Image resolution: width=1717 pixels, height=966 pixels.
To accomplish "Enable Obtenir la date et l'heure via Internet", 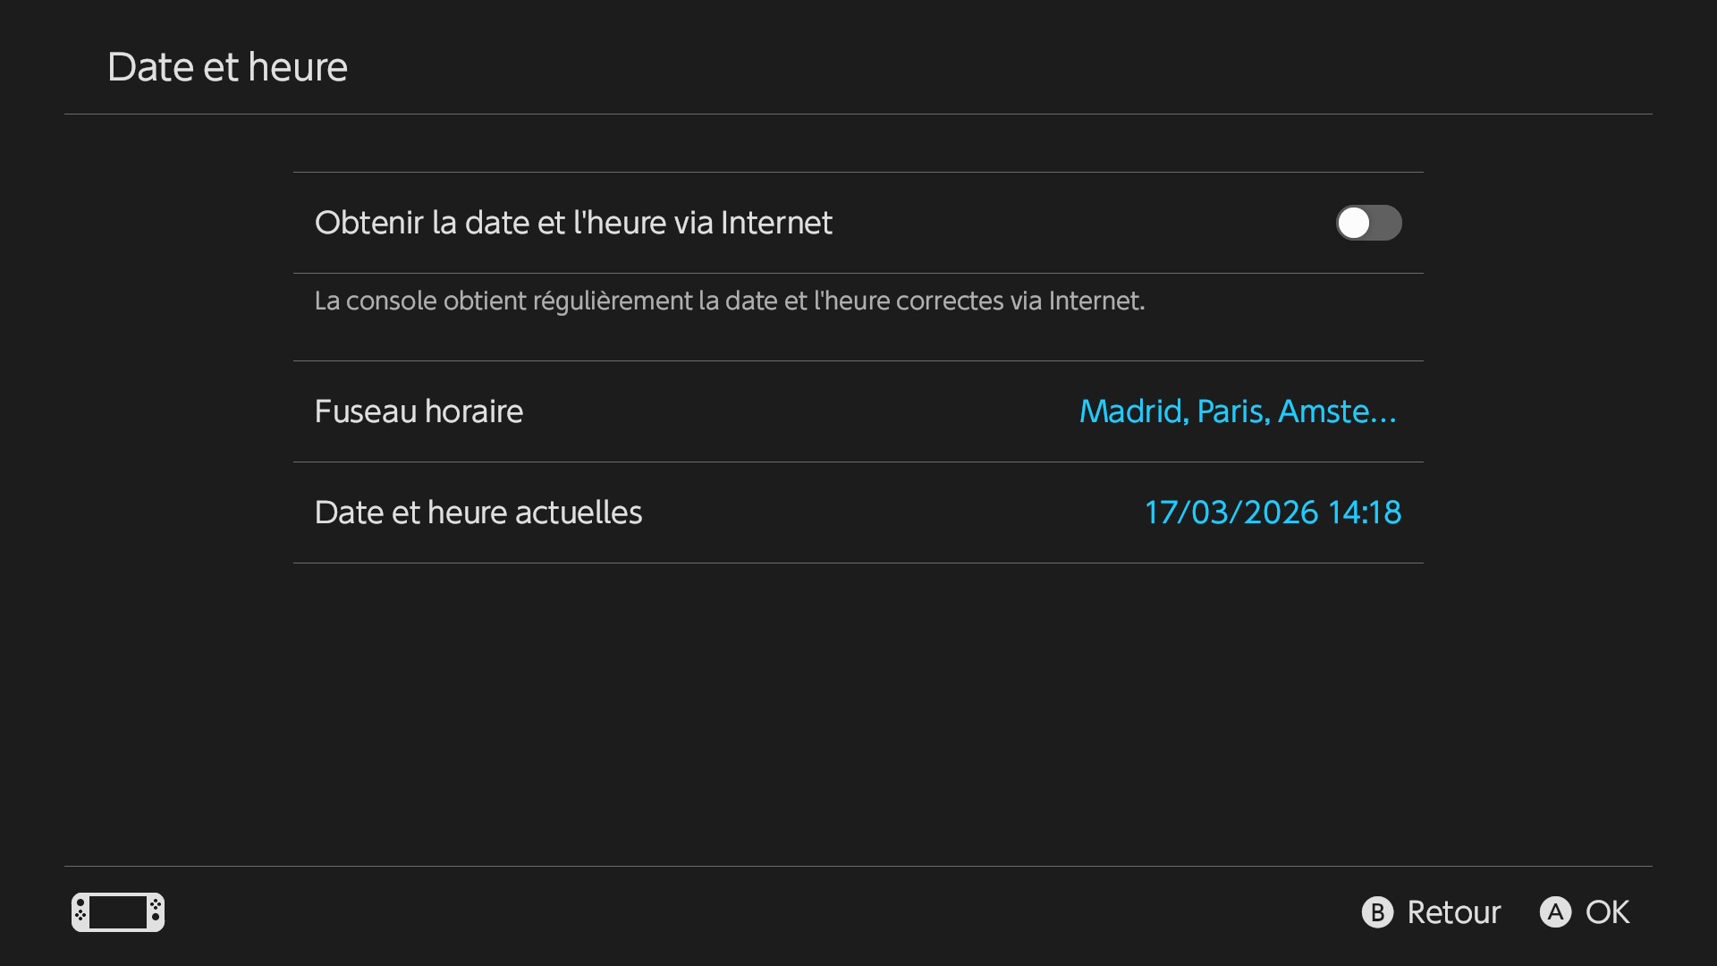I will [1368, 223].
